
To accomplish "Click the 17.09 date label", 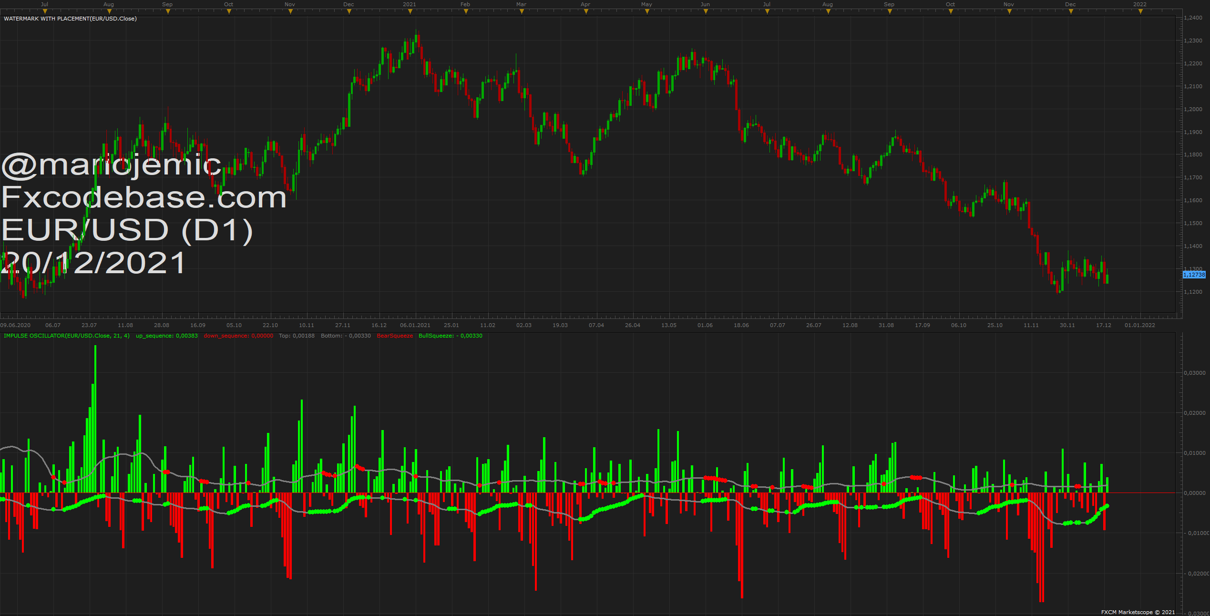I will (x=923, y=325).
